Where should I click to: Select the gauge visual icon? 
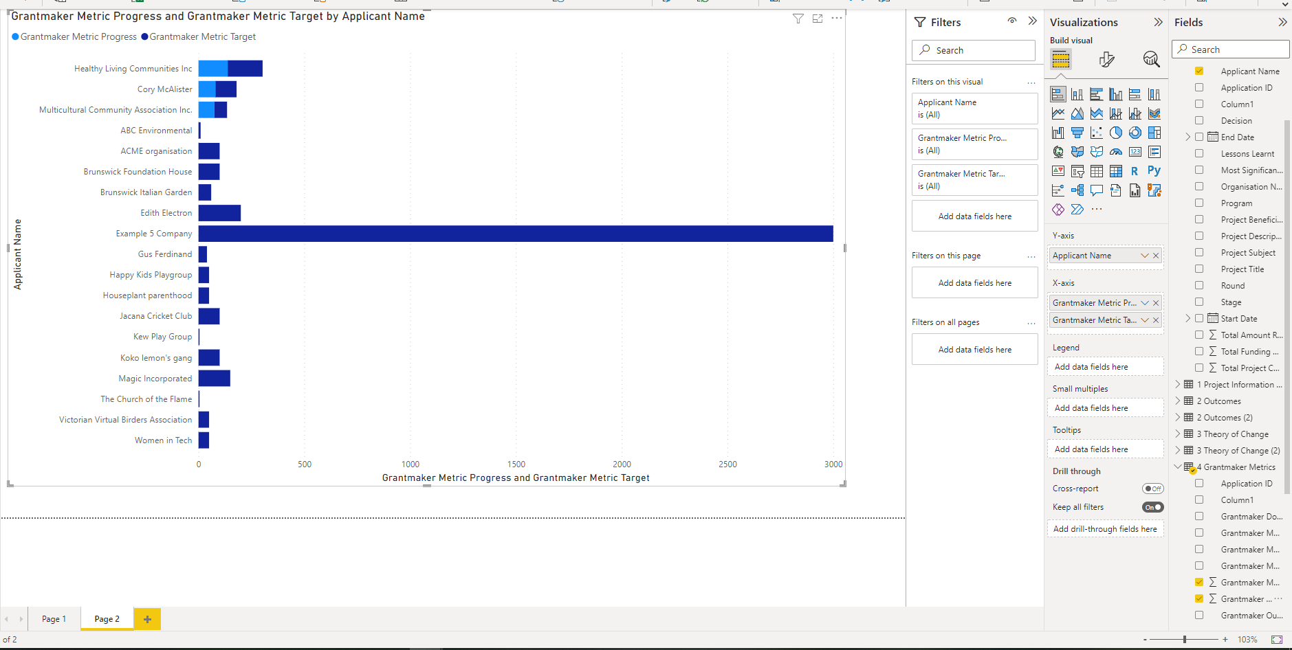[1115, 152]
